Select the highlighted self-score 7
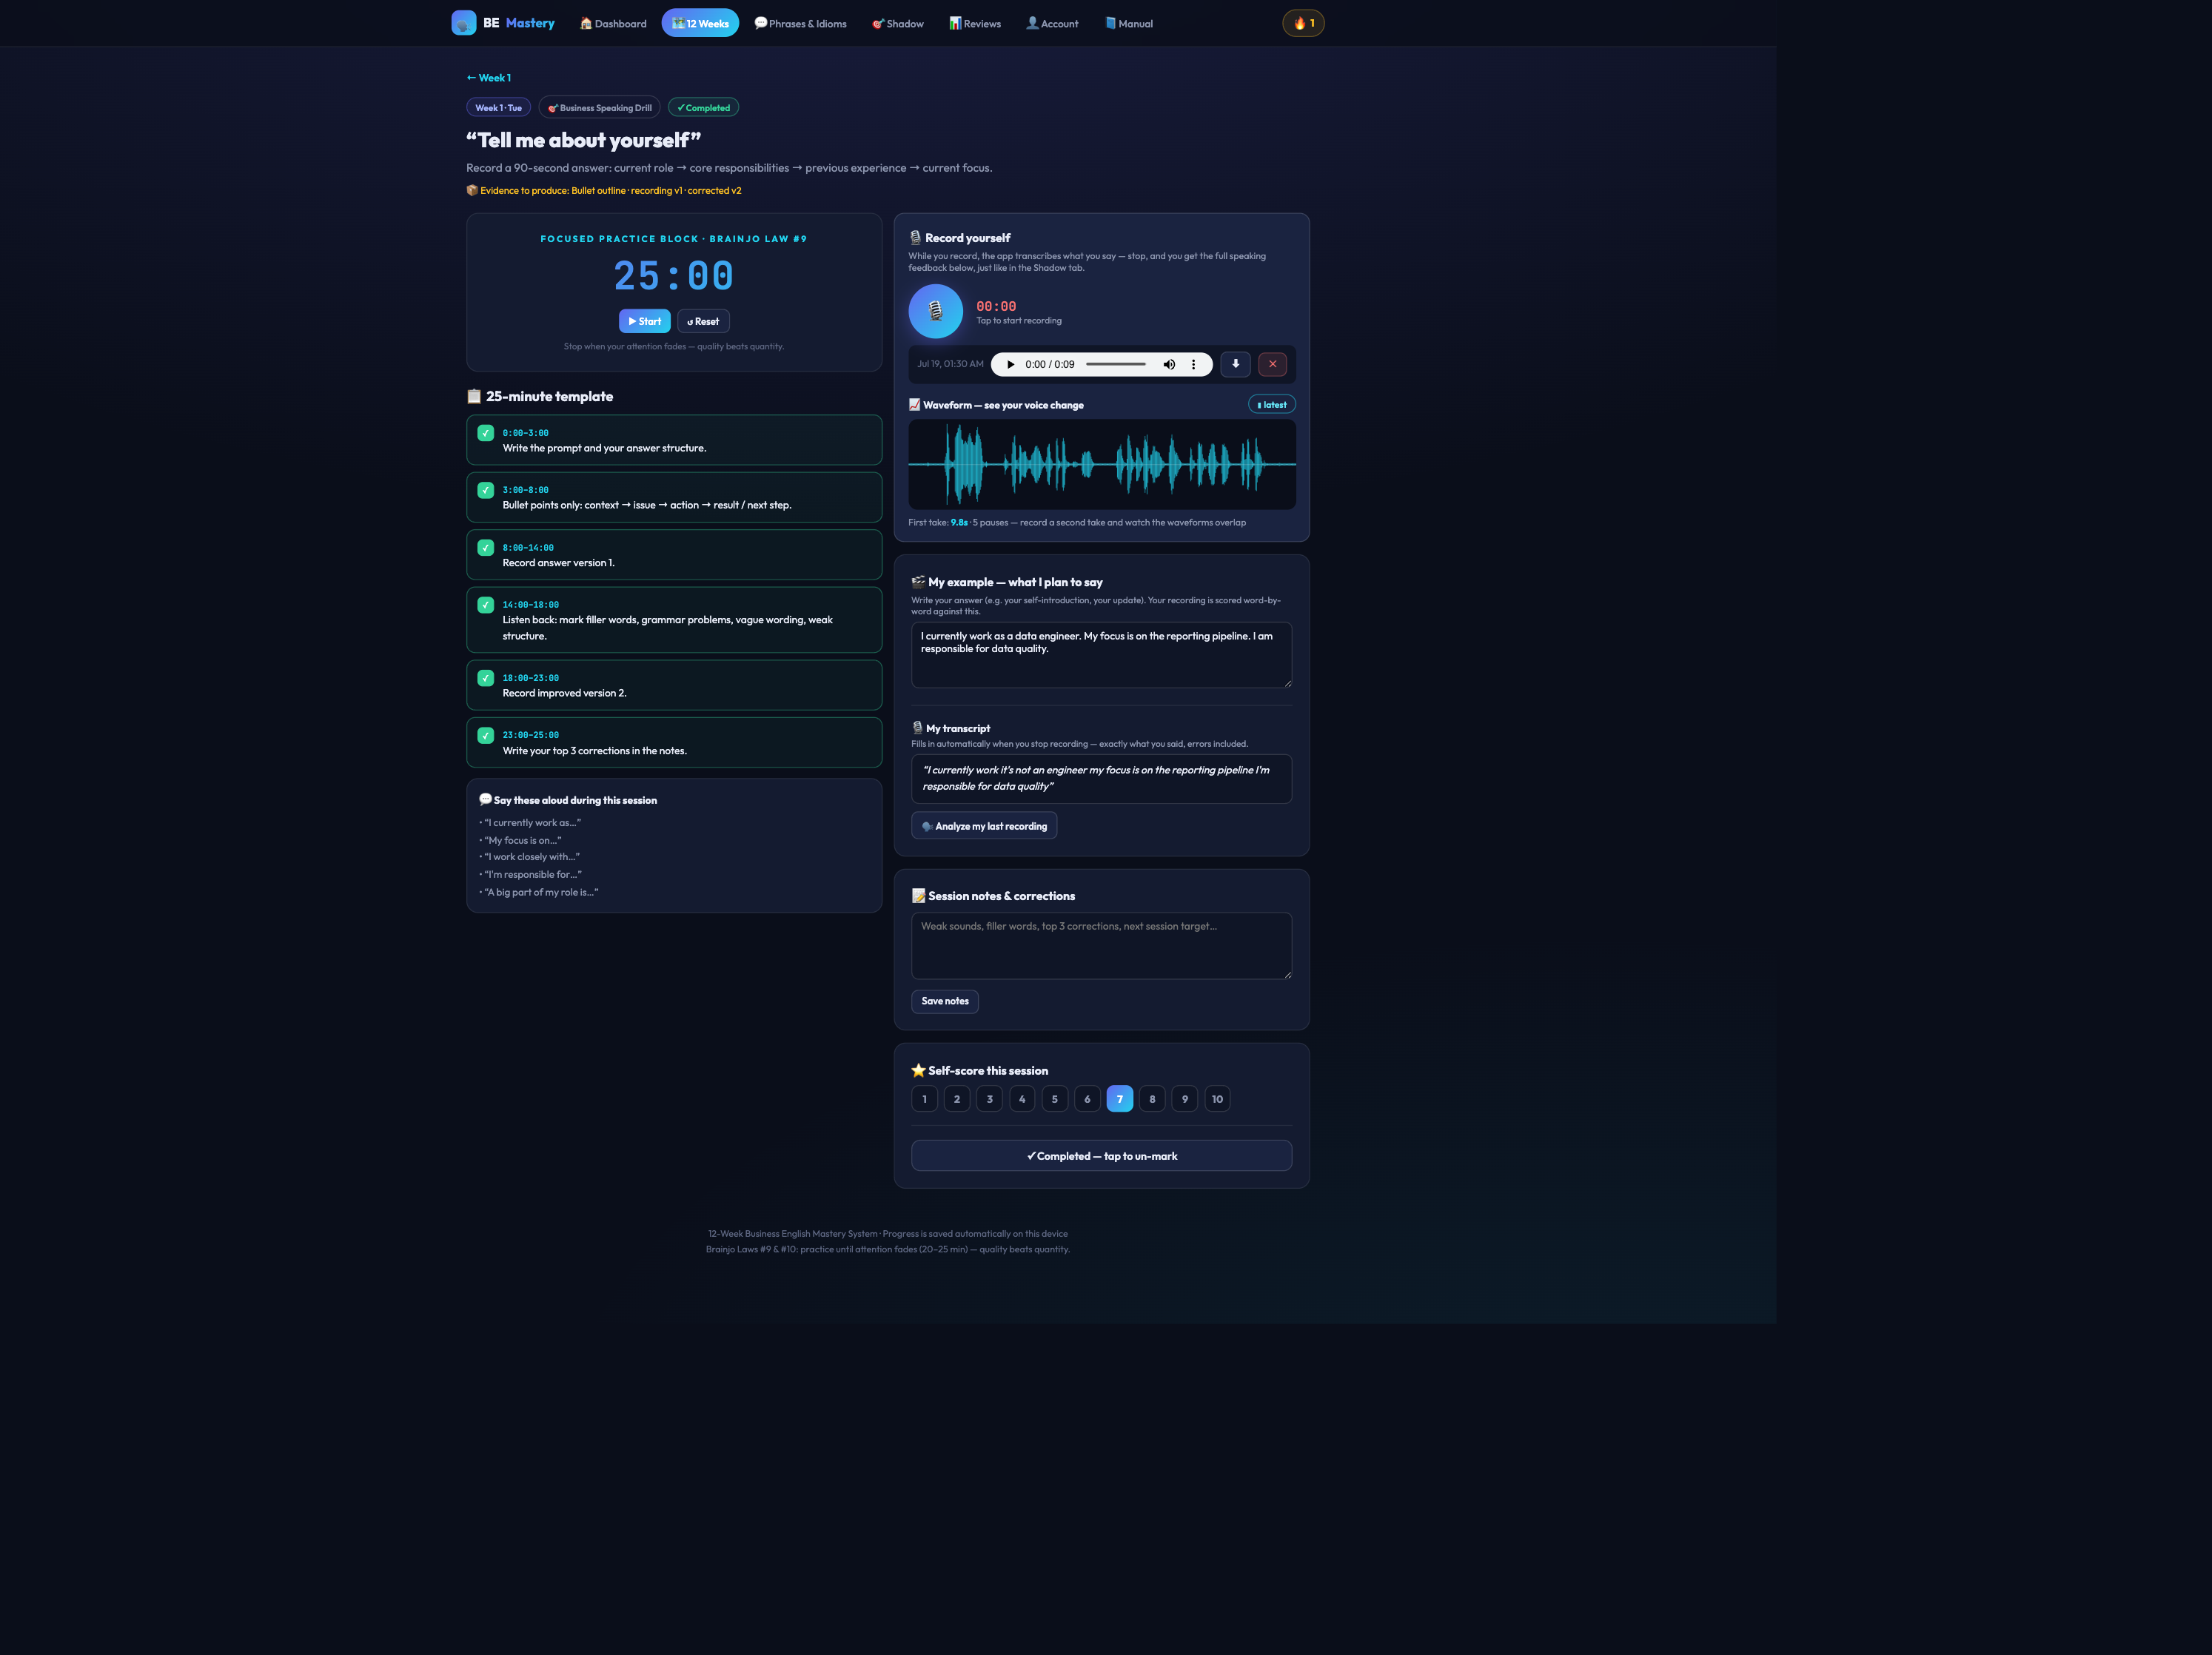 (x=1120, y=1099)
